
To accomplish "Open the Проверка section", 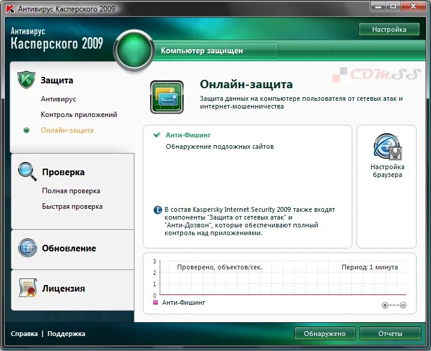I will (63, 172).
